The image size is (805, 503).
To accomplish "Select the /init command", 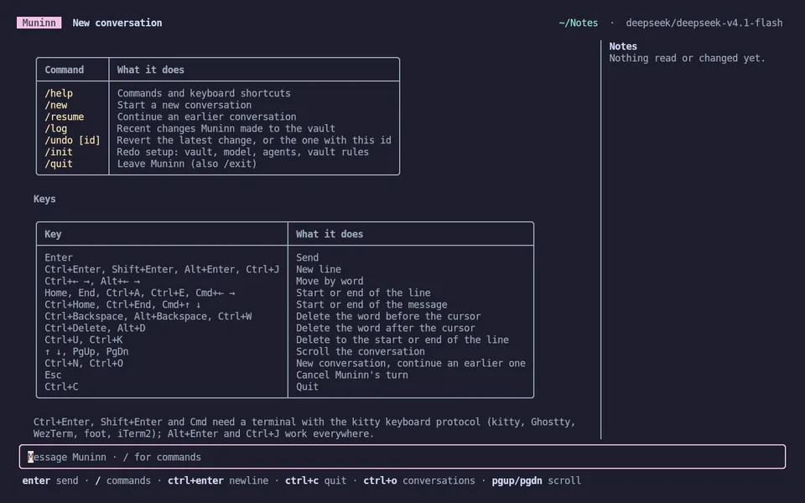I will click(x=59, y=152).
